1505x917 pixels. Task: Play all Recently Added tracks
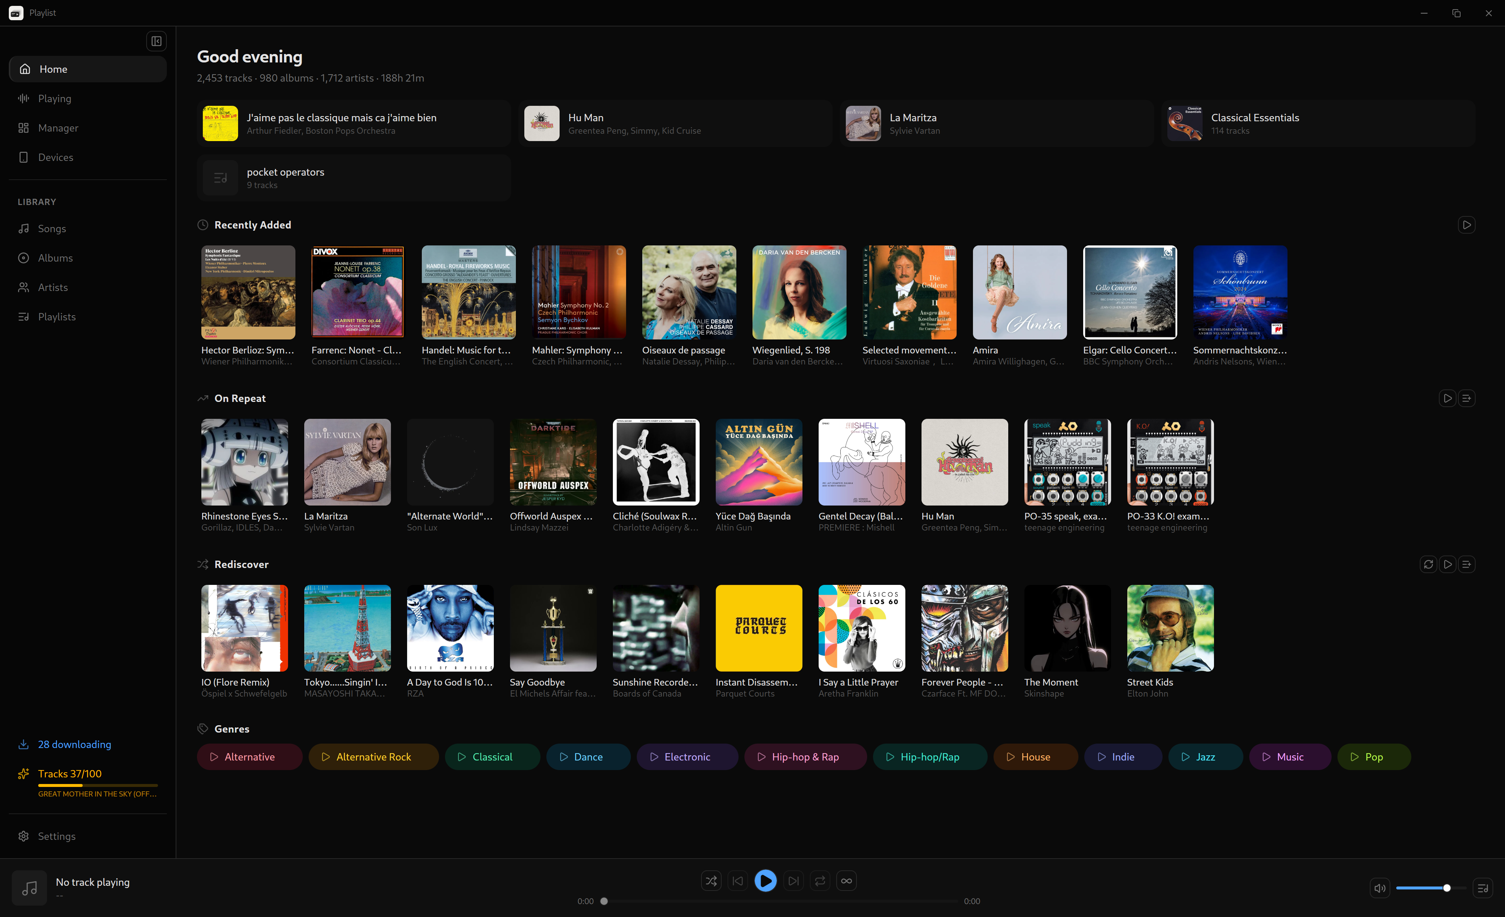pyautogui.click(x=1467, y=225)
